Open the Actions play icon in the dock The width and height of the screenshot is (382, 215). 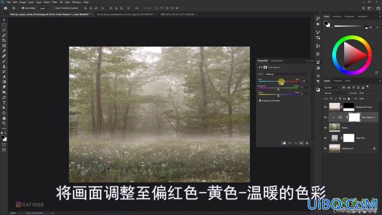pyautogui.click(x=318, y=24)
